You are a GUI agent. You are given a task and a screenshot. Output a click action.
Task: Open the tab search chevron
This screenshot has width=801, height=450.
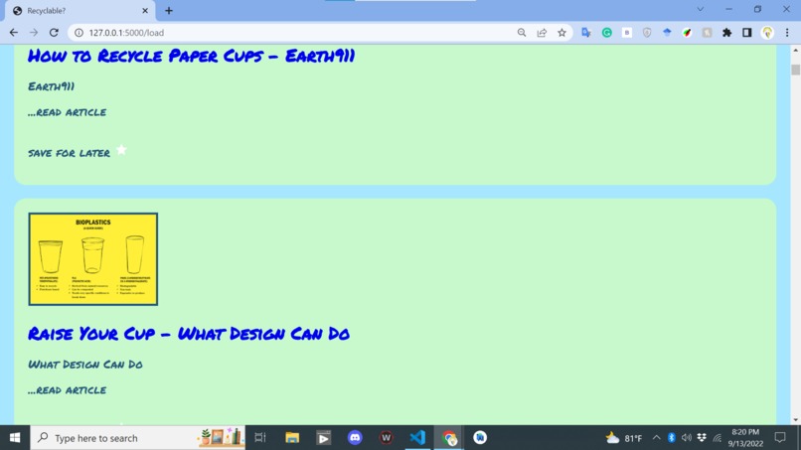point(701,9)
